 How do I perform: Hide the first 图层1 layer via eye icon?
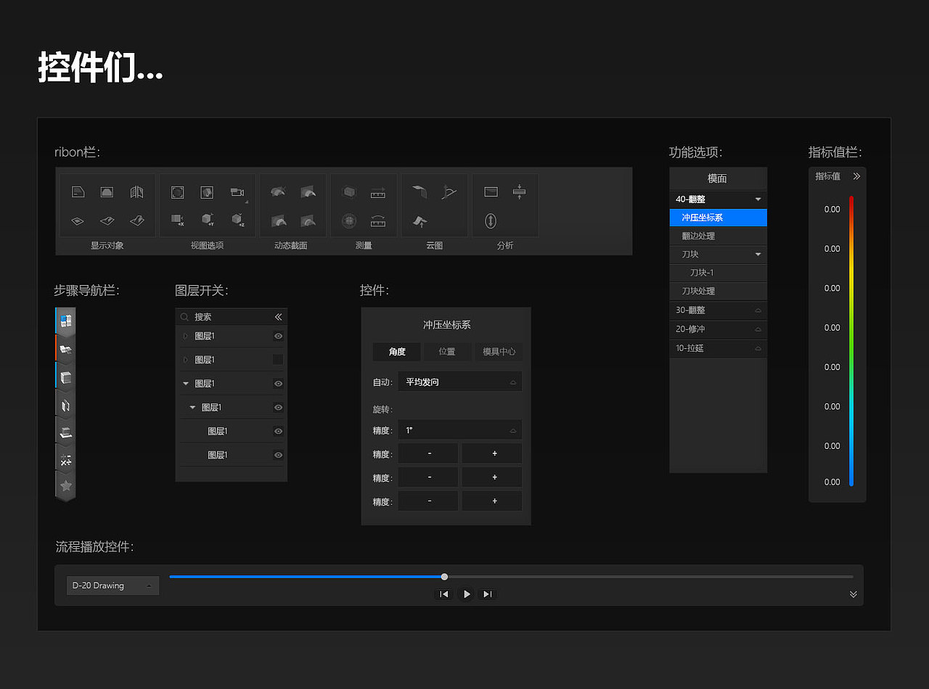[278, 336]
